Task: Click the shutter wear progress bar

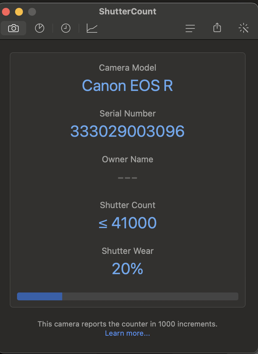Action: pyautogui.click(x=127, y=296)
